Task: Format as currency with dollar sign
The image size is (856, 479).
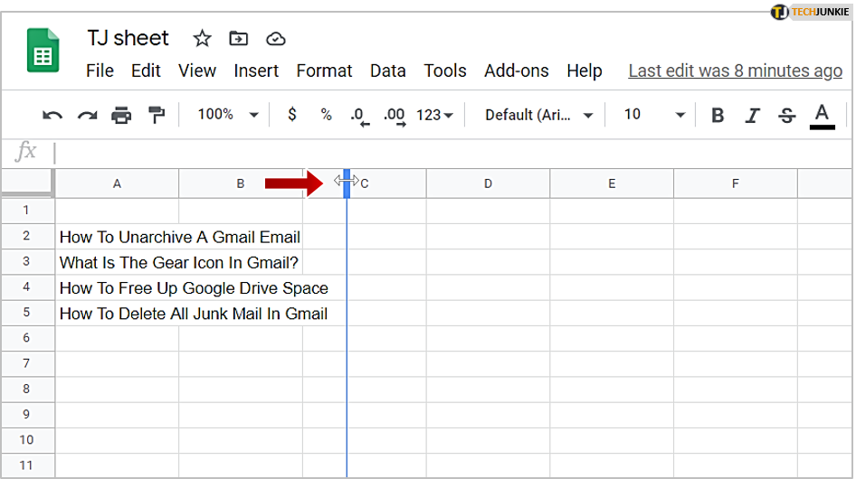Action: point(292,115)
